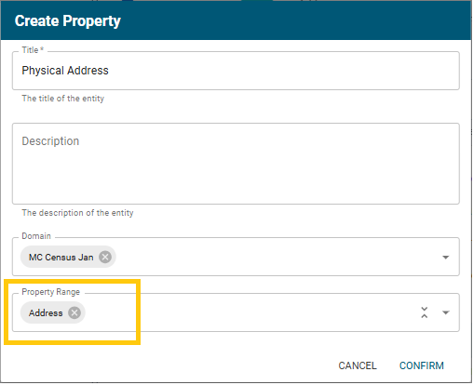Screen dimensions: 473x385
Task: Click into the Description text area
Action: [x=236, y=164]
